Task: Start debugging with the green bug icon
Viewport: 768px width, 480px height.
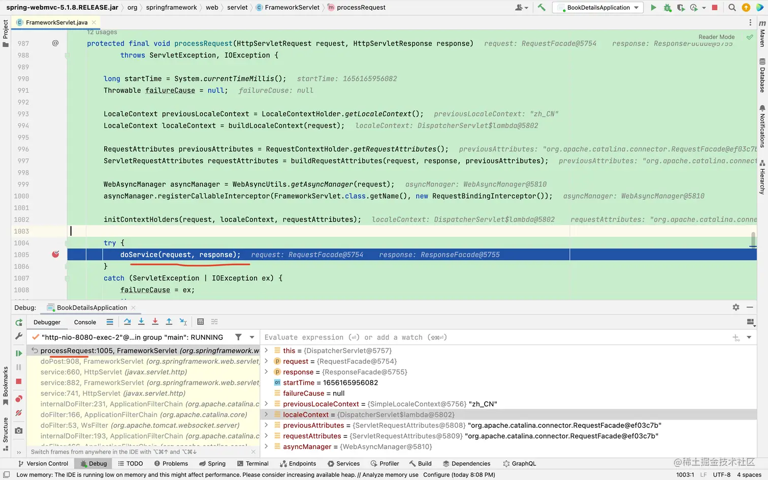Action: pyautogui.click(x=667, y=8)
